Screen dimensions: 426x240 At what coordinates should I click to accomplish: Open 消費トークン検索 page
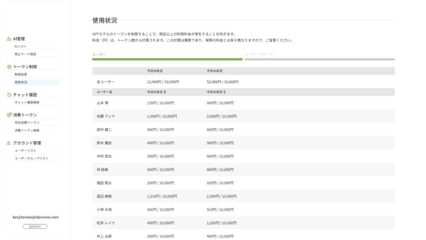27,130
